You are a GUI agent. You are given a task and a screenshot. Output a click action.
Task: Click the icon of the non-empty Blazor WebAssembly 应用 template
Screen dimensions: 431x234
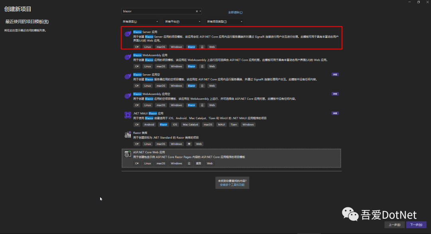click(128, 57)
